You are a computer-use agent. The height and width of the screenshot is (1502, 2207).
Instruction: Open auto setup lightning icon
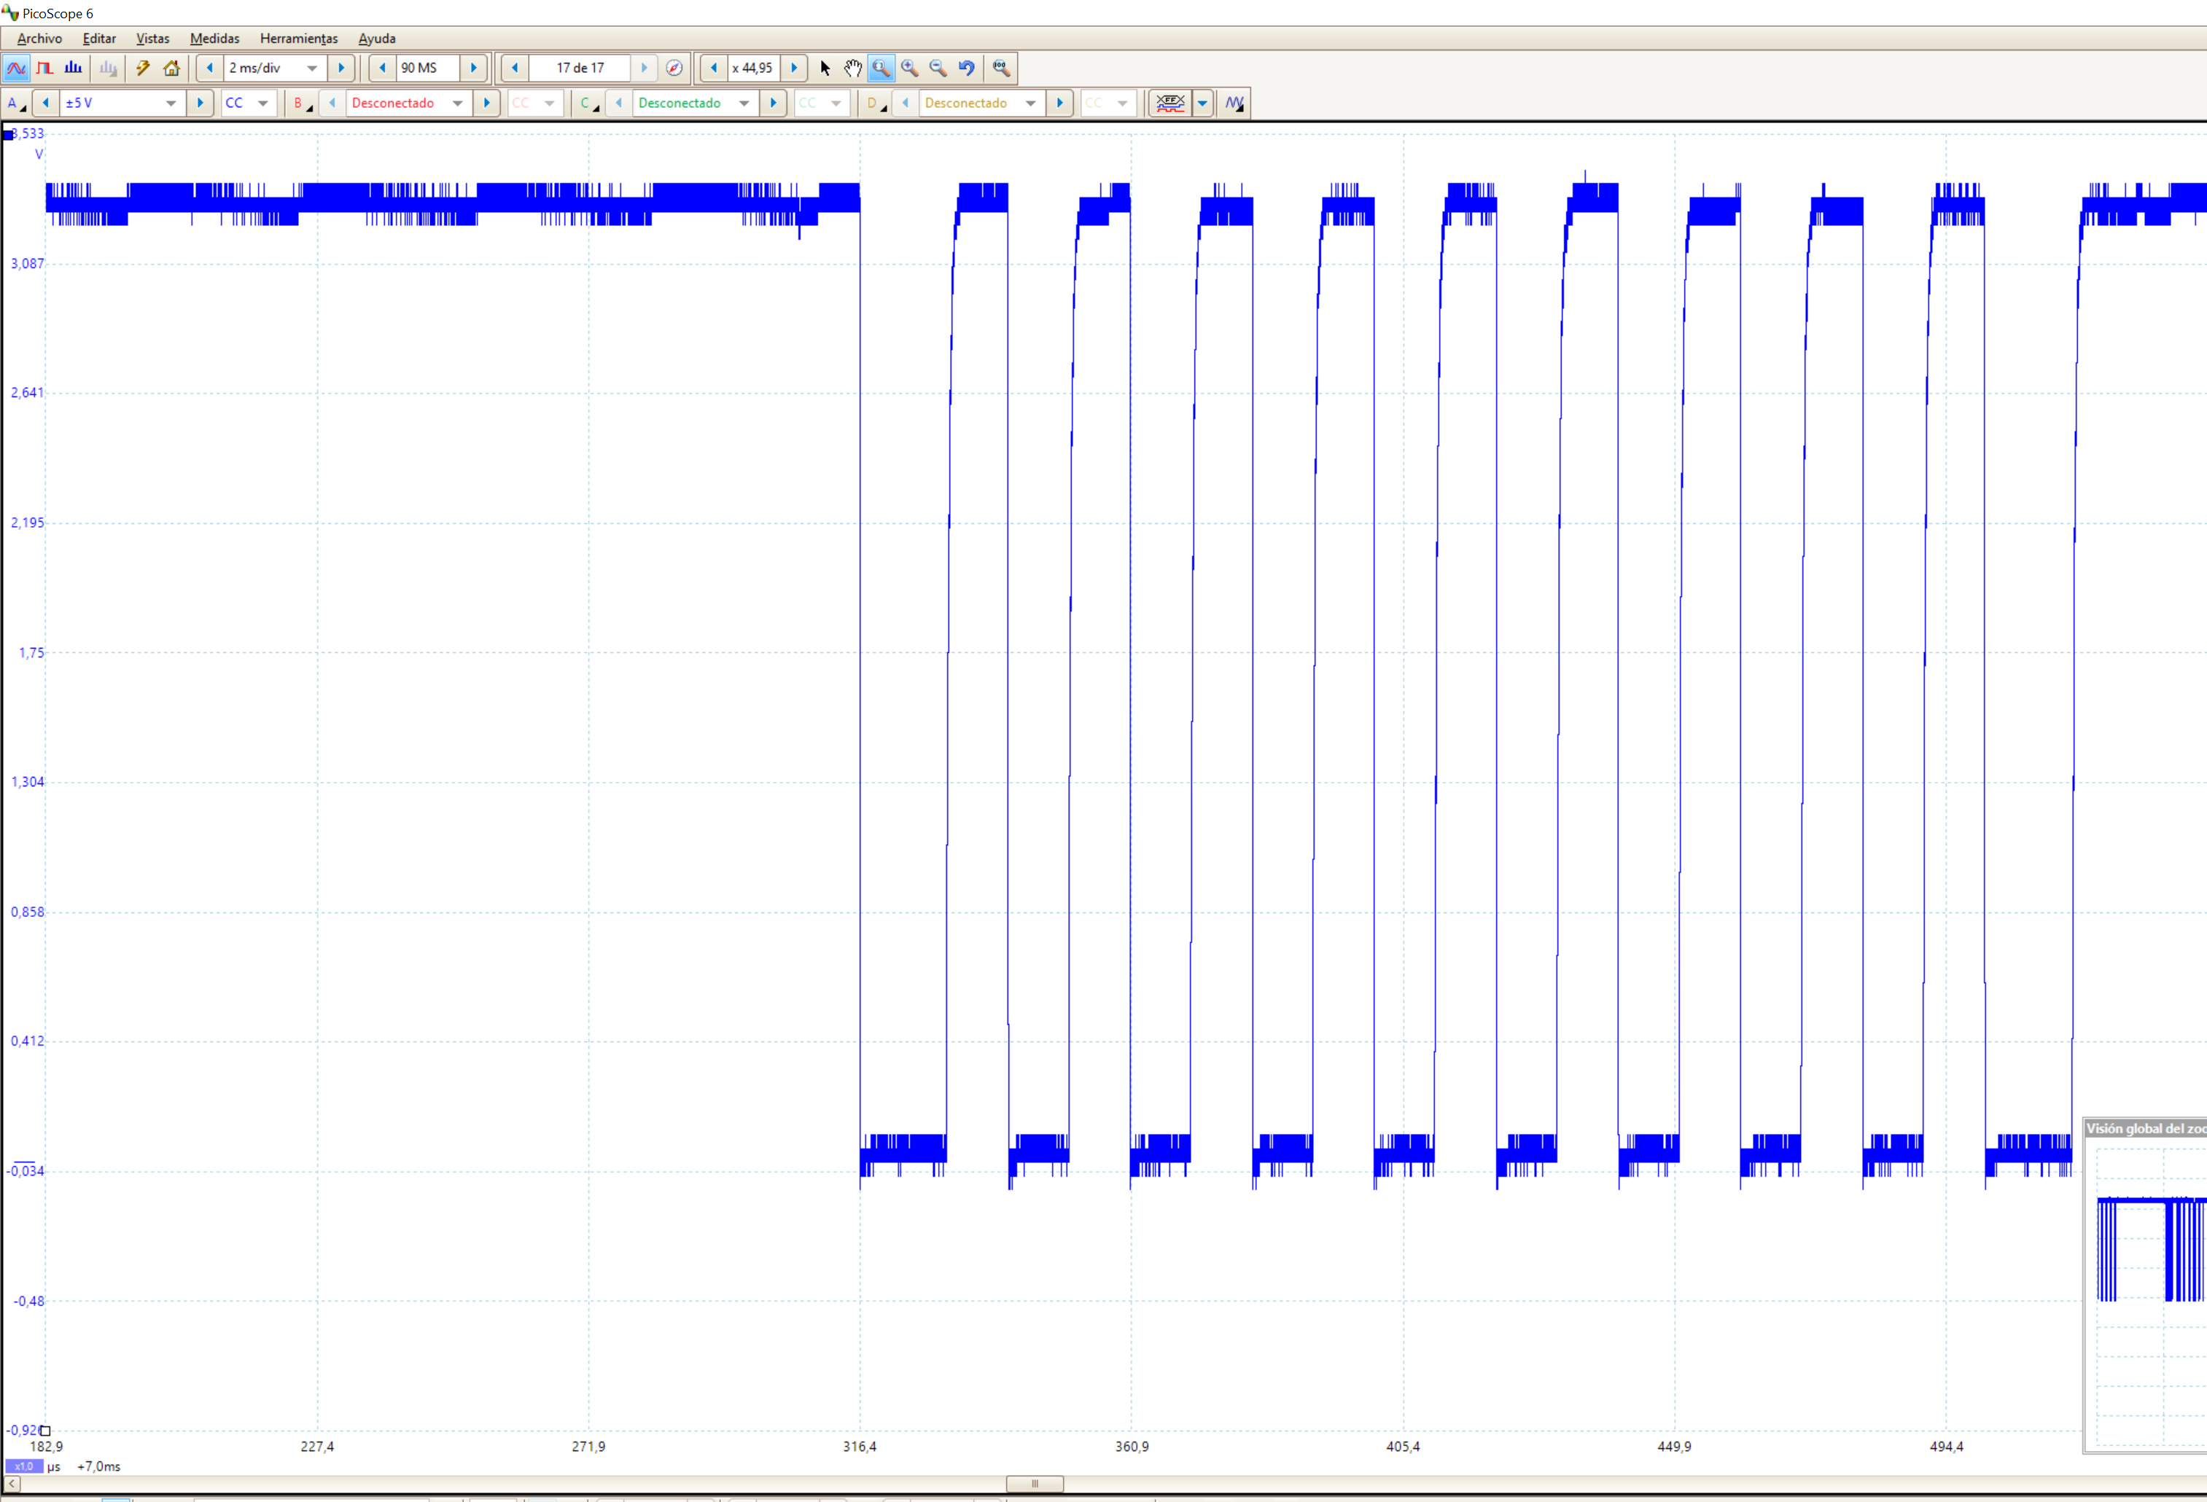pyautogui.click(x=144, y=69)
